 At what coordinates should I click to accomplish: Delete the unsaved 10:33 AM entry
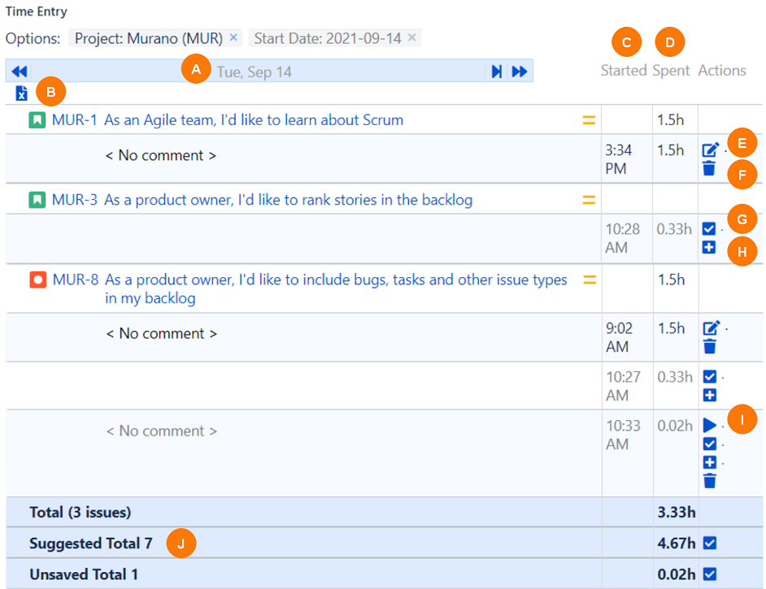710,481
